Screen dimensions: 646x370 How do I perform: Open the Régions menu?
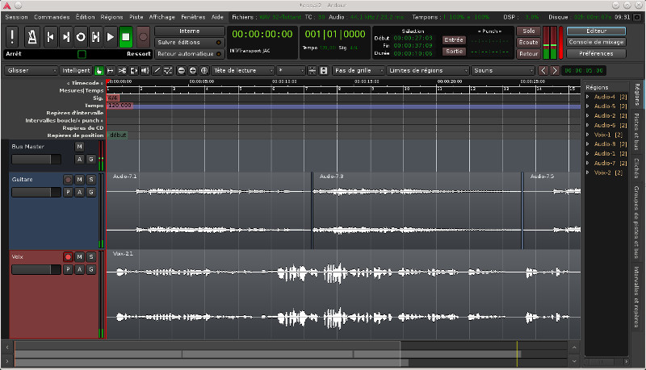(111, 16)
